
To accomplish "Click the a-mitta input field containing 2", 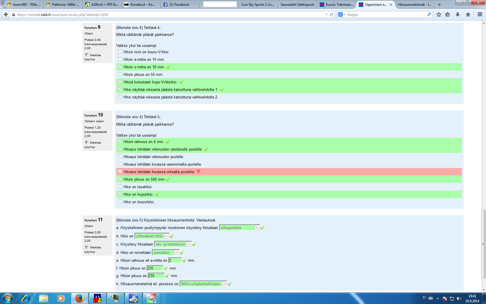I will pos(175,260).
